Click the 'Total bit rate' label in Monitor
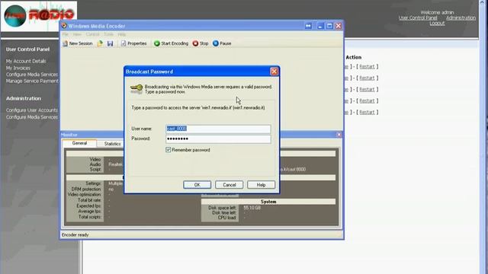The image size is (488, 274). (x=89, y=200)
